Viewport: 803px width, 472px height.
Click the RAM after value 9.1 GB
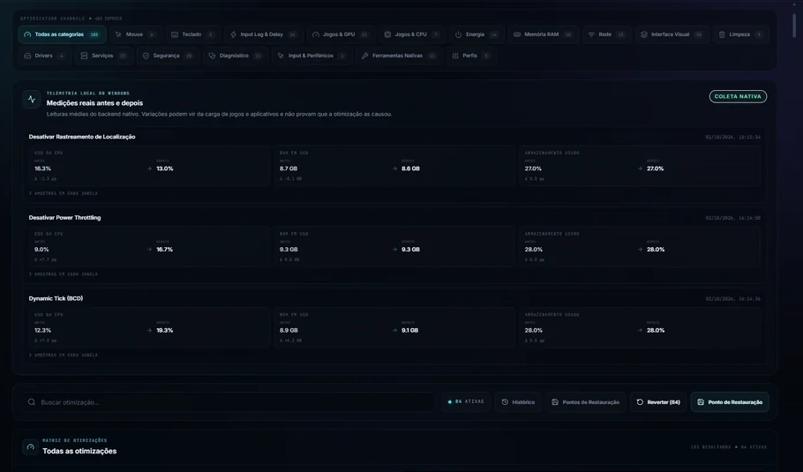(409, 330)
